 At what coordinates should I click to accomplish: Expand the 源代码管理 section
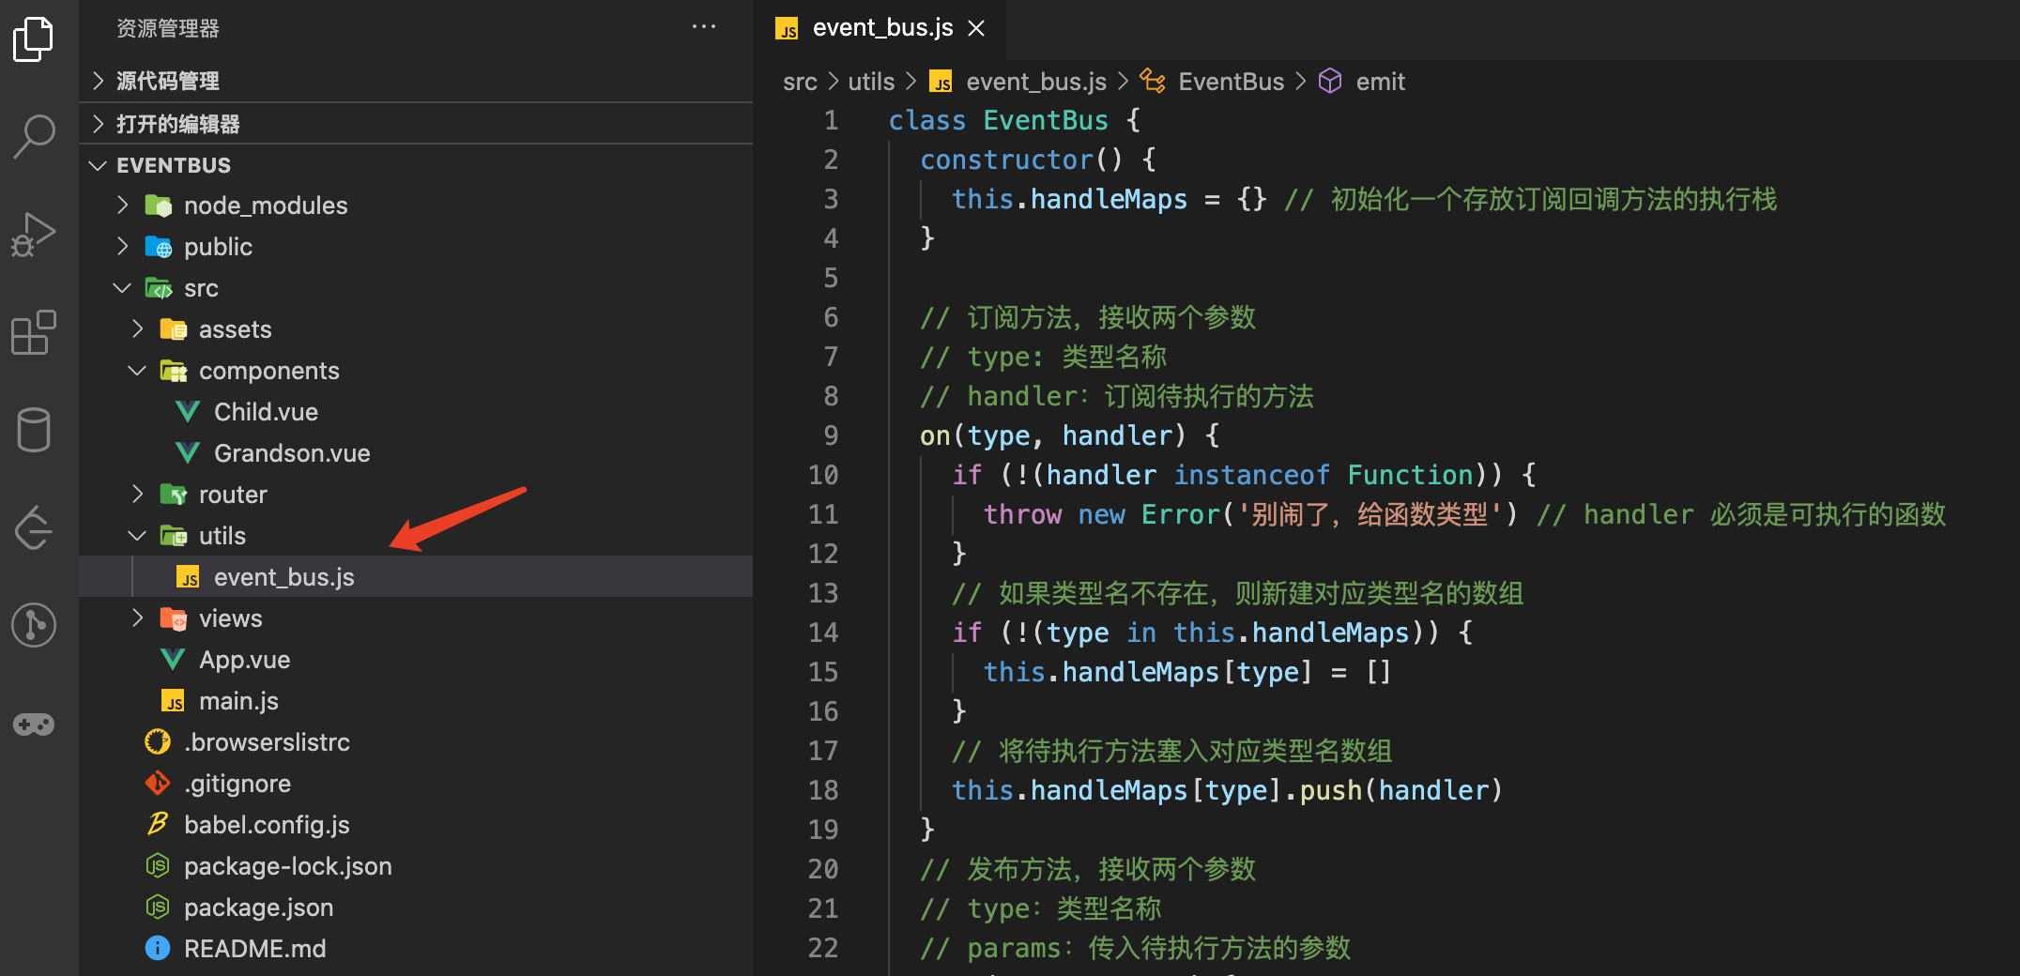coord(167,81)
